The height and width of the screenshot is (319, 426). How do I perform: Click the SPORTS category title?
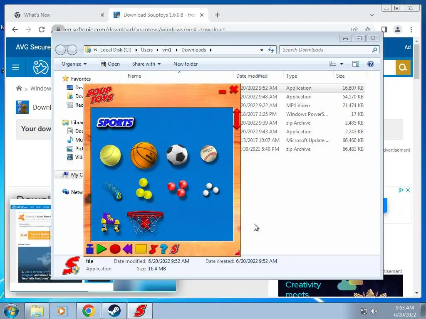pos(115,123)
